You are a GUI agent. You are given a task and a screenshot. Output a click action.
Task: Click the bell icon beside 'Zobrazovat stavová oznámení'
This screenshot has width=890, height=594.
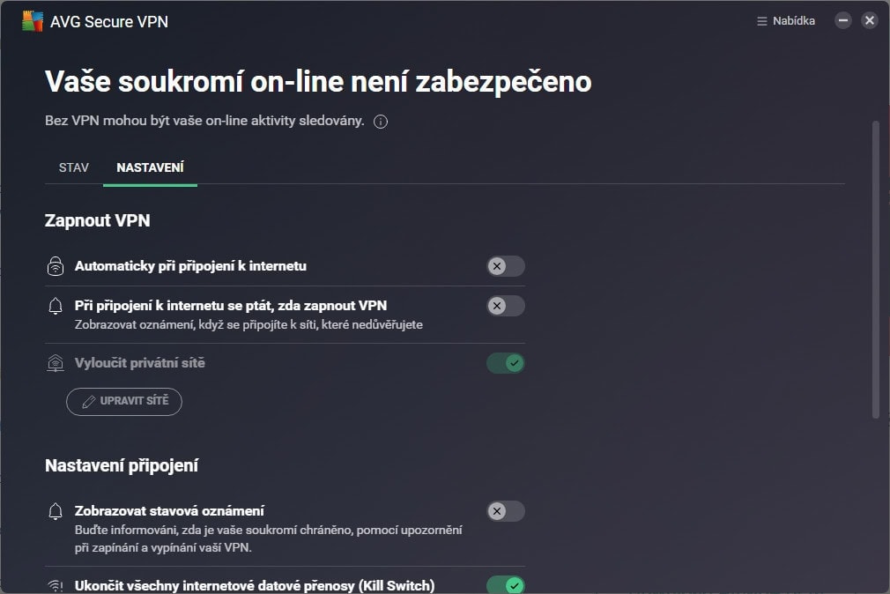56,511
